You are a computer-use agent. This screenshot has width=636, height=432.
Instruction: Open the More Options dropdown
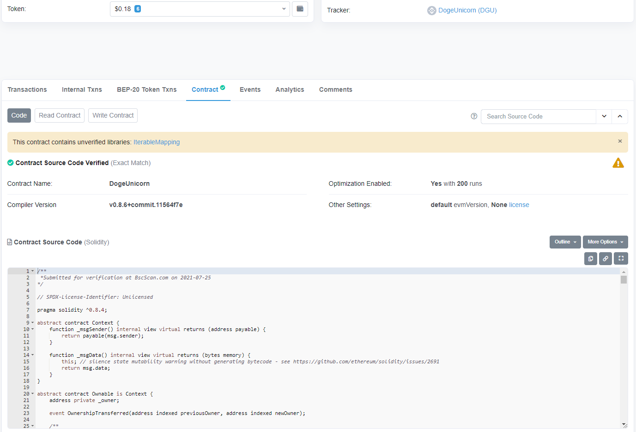606,242
